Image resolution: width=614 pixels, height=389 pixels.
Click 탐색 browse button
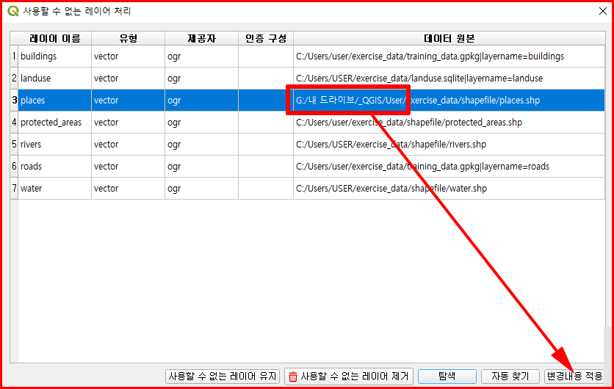click(447, 377)
